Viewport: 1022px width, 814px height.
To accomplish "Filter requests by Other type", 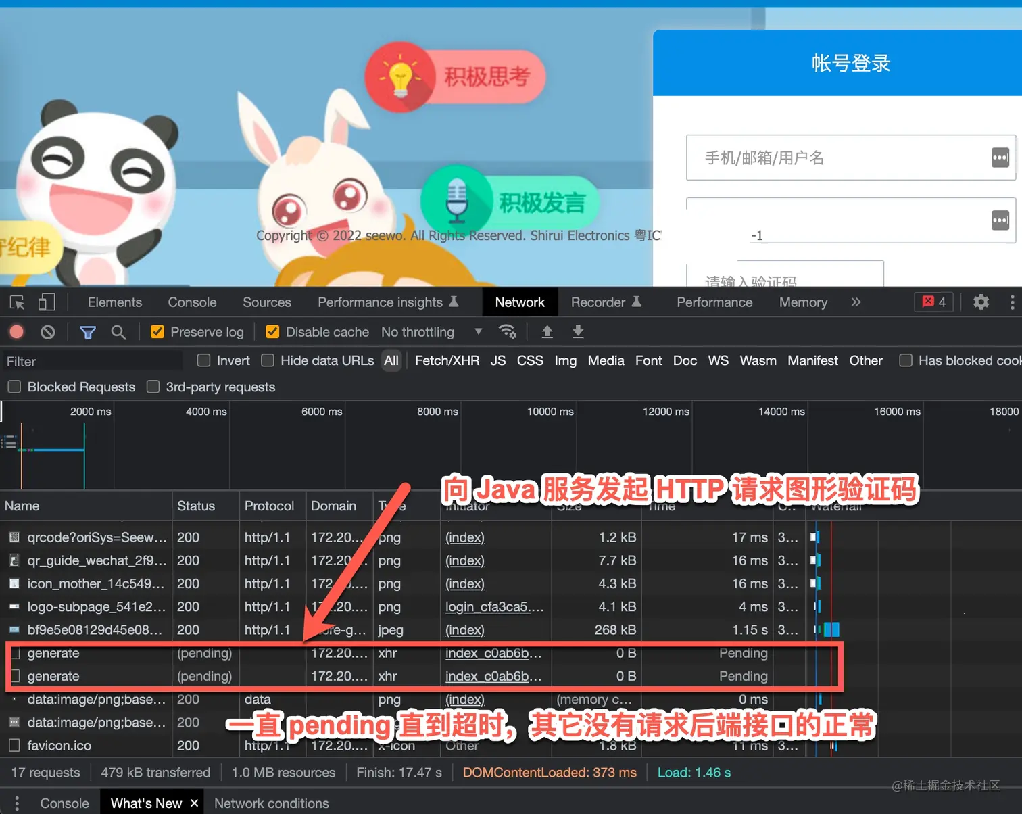I will click(x=866, y=360).
